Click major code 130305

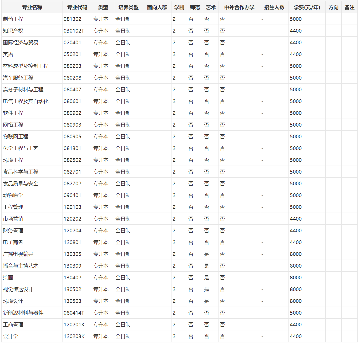click(x=72, y=254)
